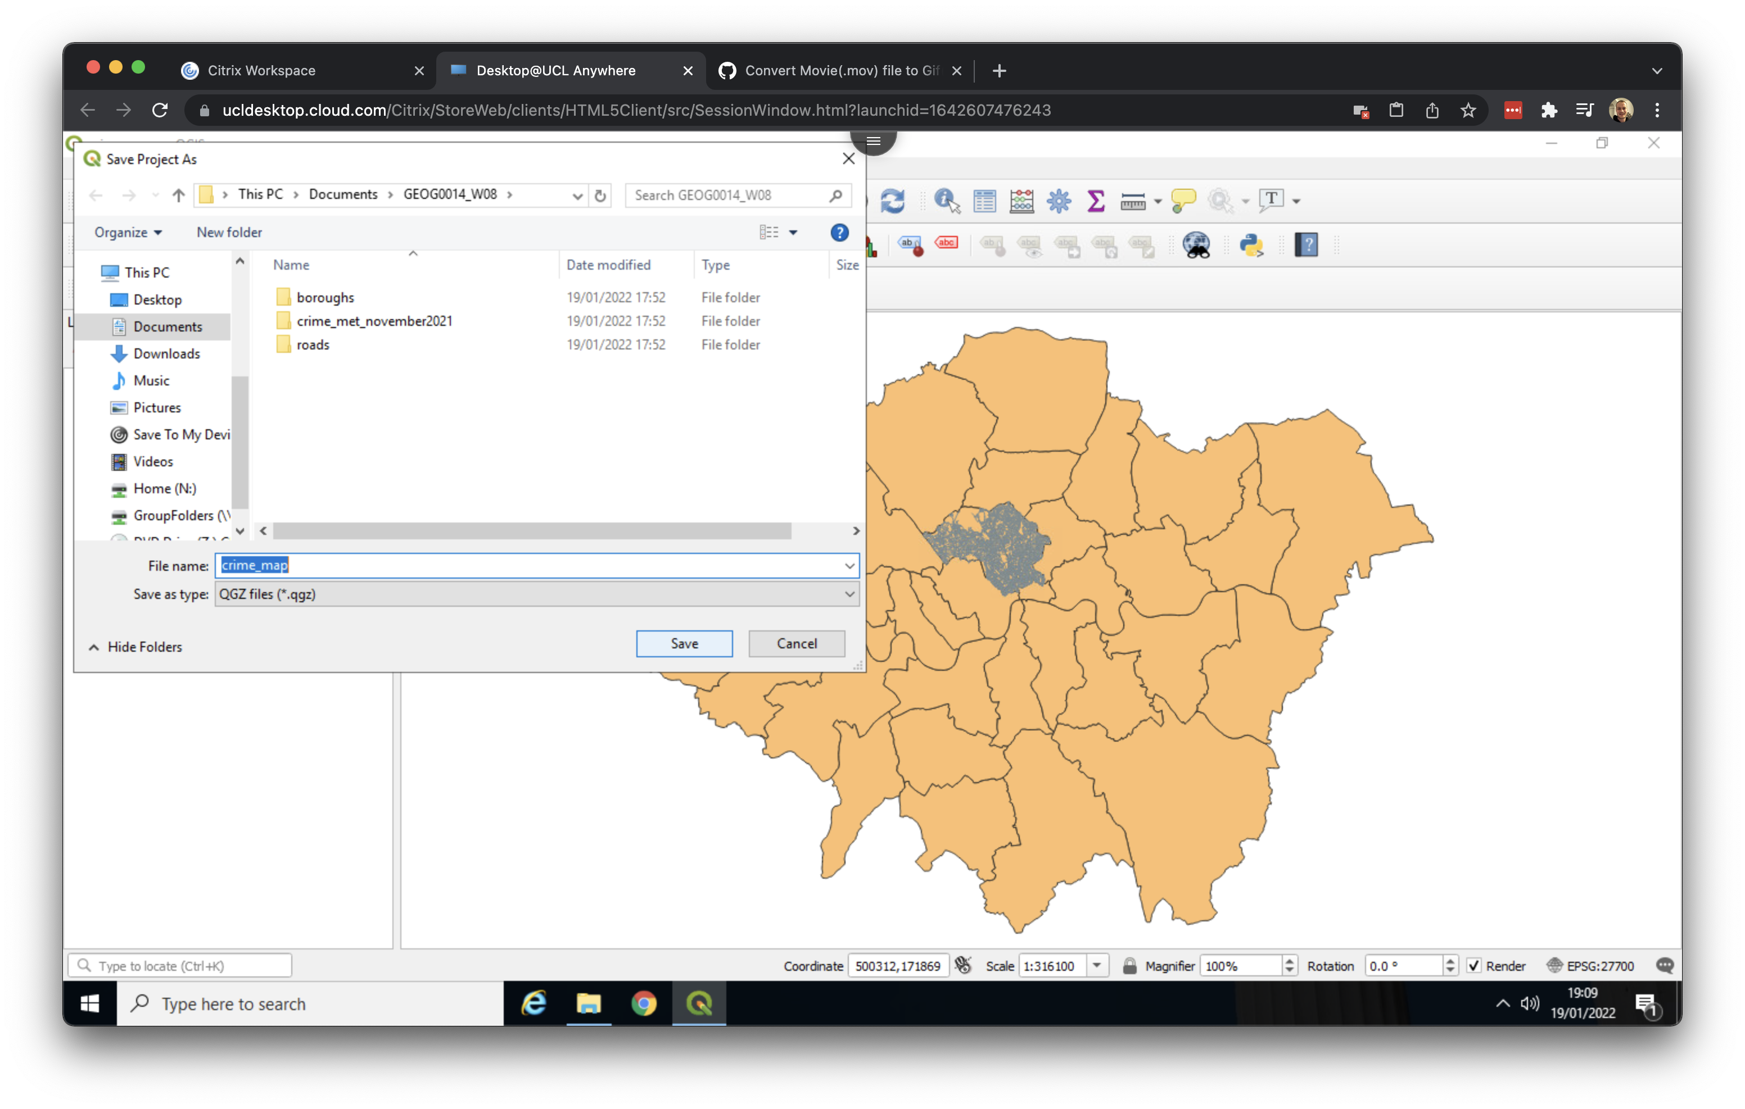Open the crime_met_november2021 folder
The image size is (1745, 1109).
[x=376, y=321]
